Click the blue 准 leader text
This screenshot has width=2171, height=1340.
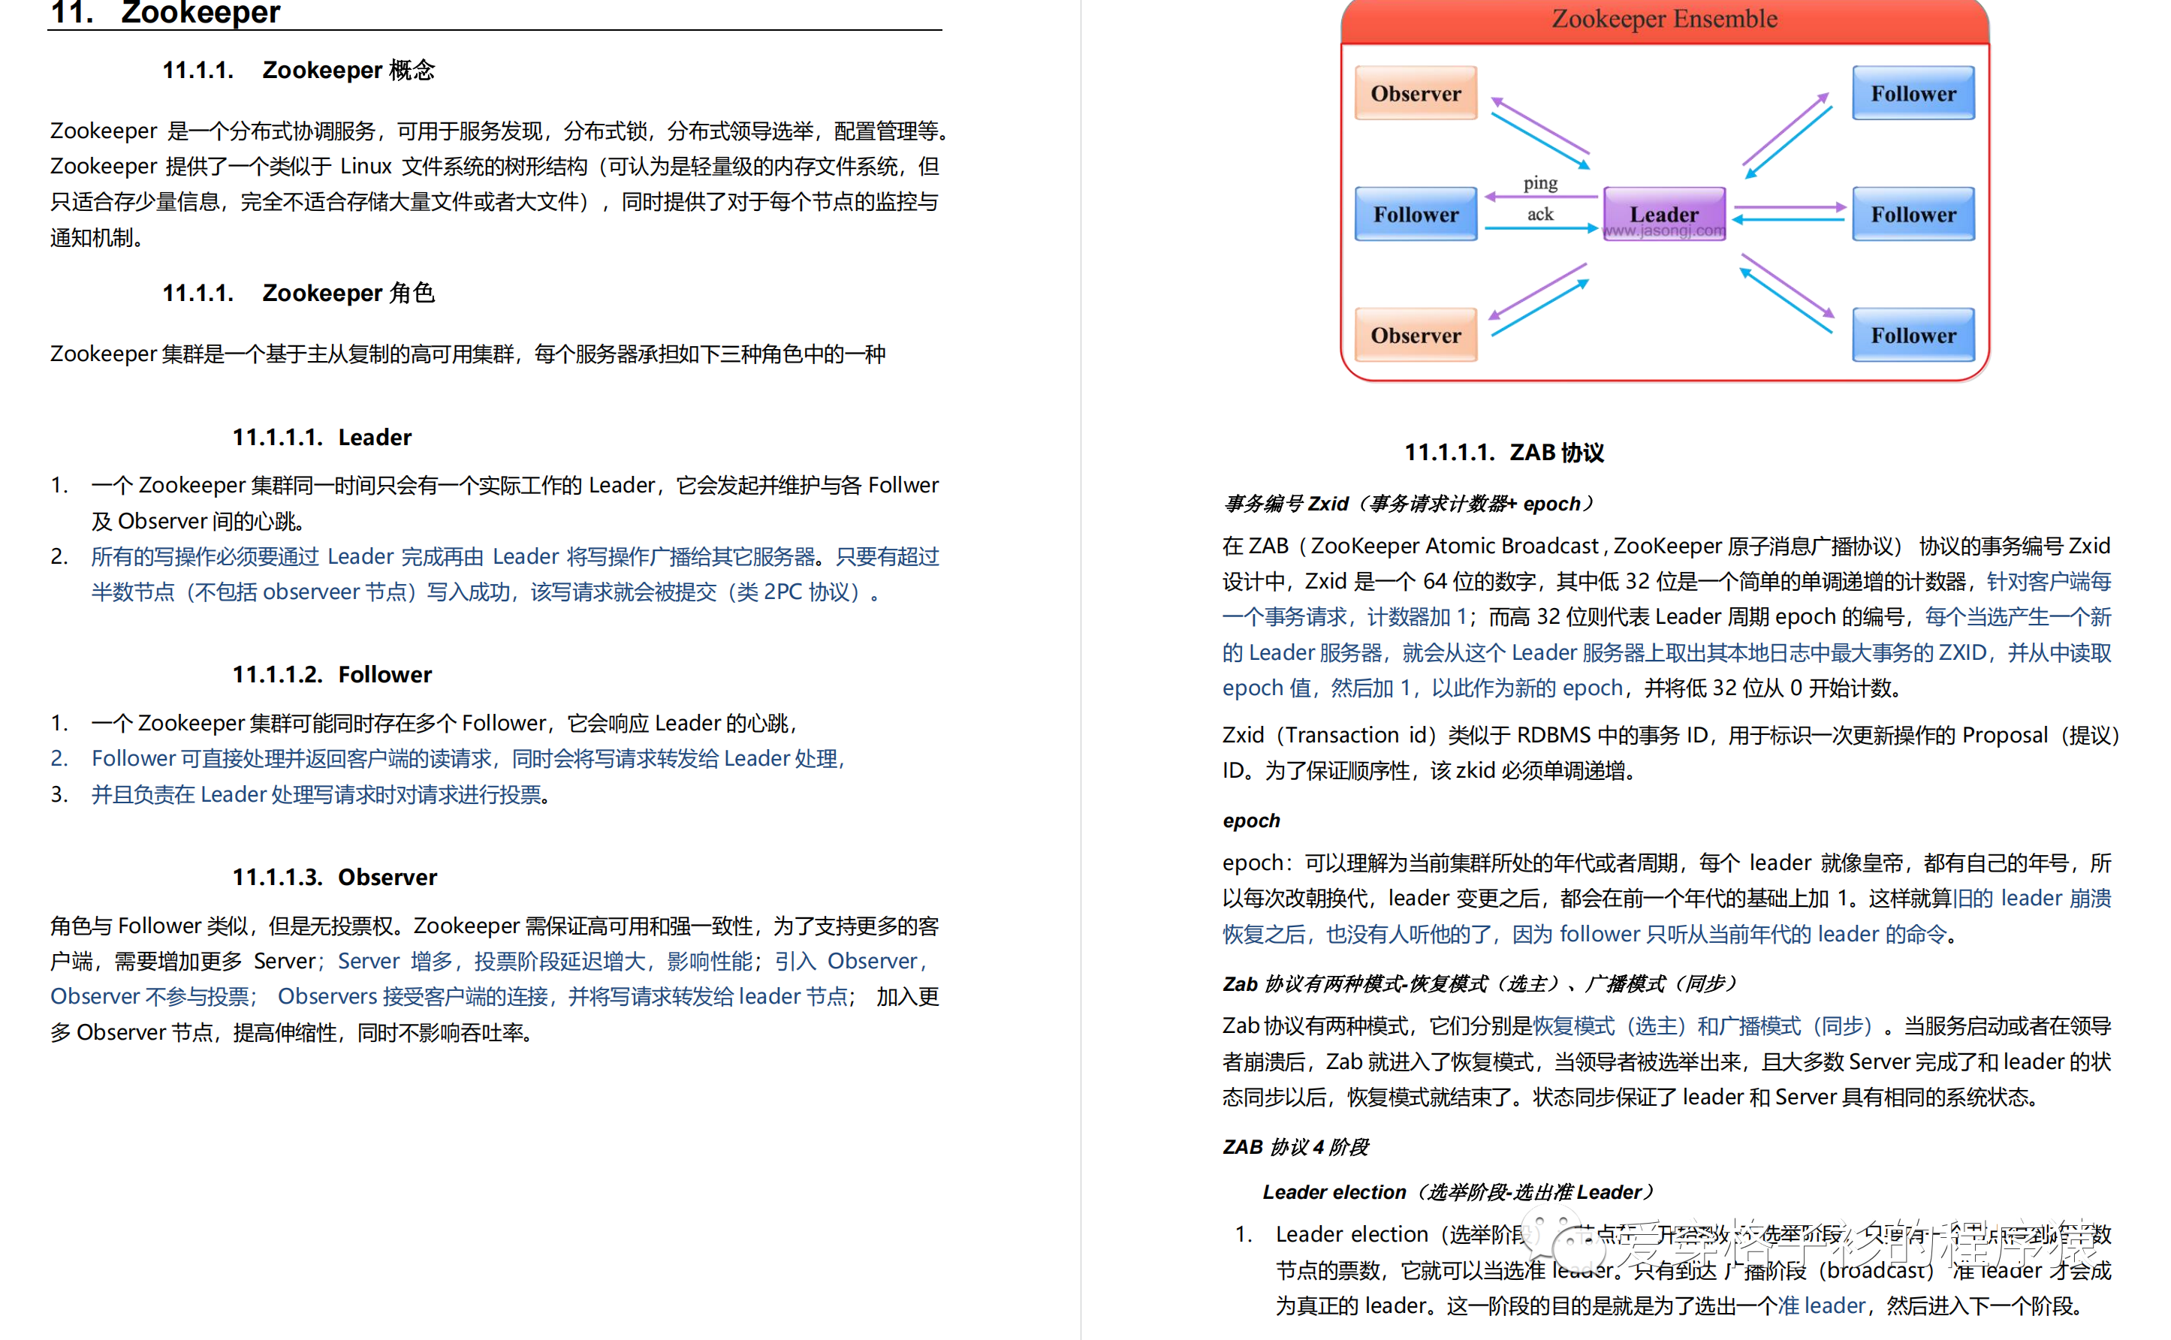click(x=1821, y=1305)
